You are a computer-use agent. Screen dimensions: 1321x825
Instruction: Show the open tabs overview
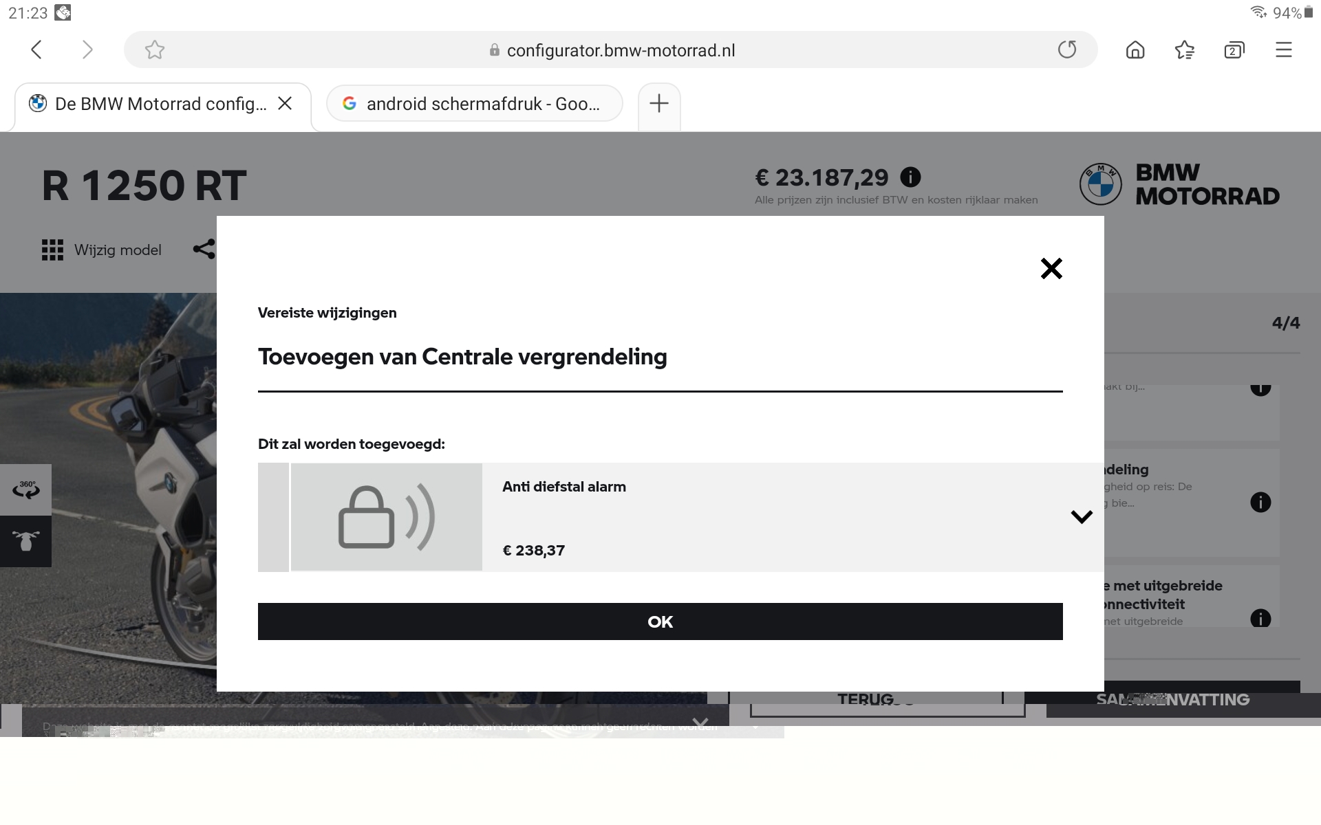[1234, 49]
